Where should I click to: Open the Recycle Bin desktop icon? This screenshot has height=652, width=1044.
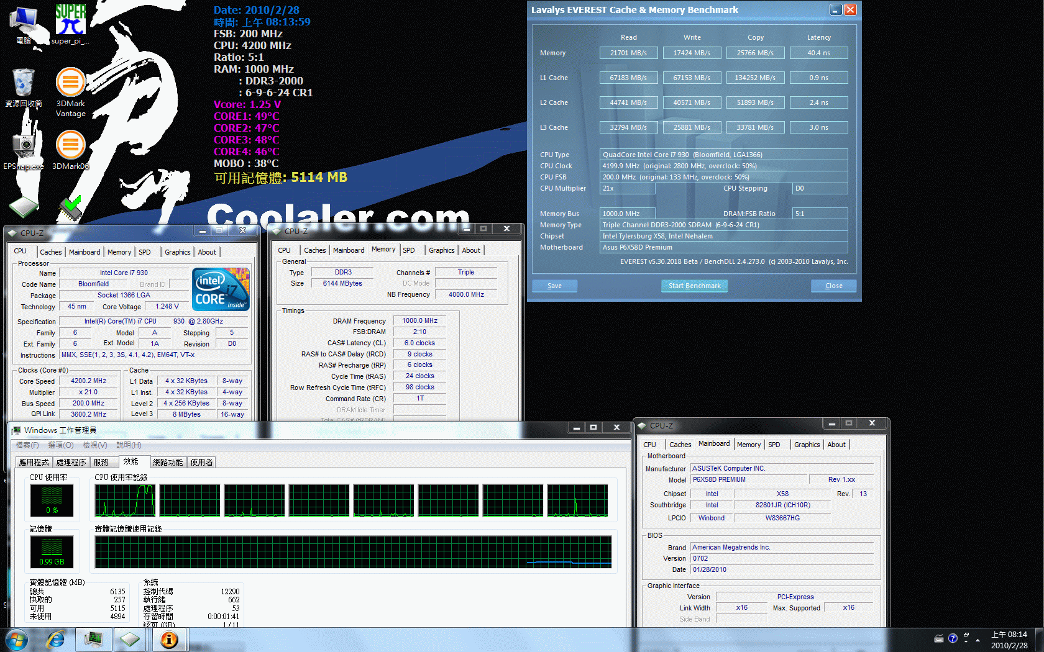pyautogui.click(x=24, y=88)
